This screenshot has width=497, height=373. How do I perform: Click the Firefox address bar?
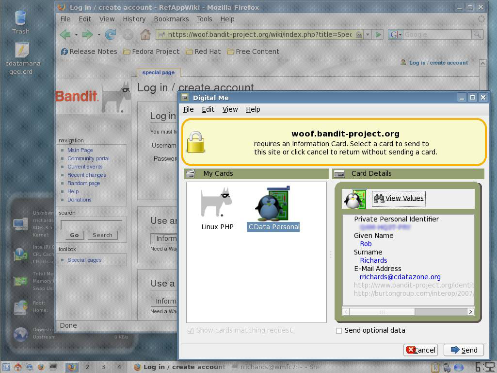259,34
